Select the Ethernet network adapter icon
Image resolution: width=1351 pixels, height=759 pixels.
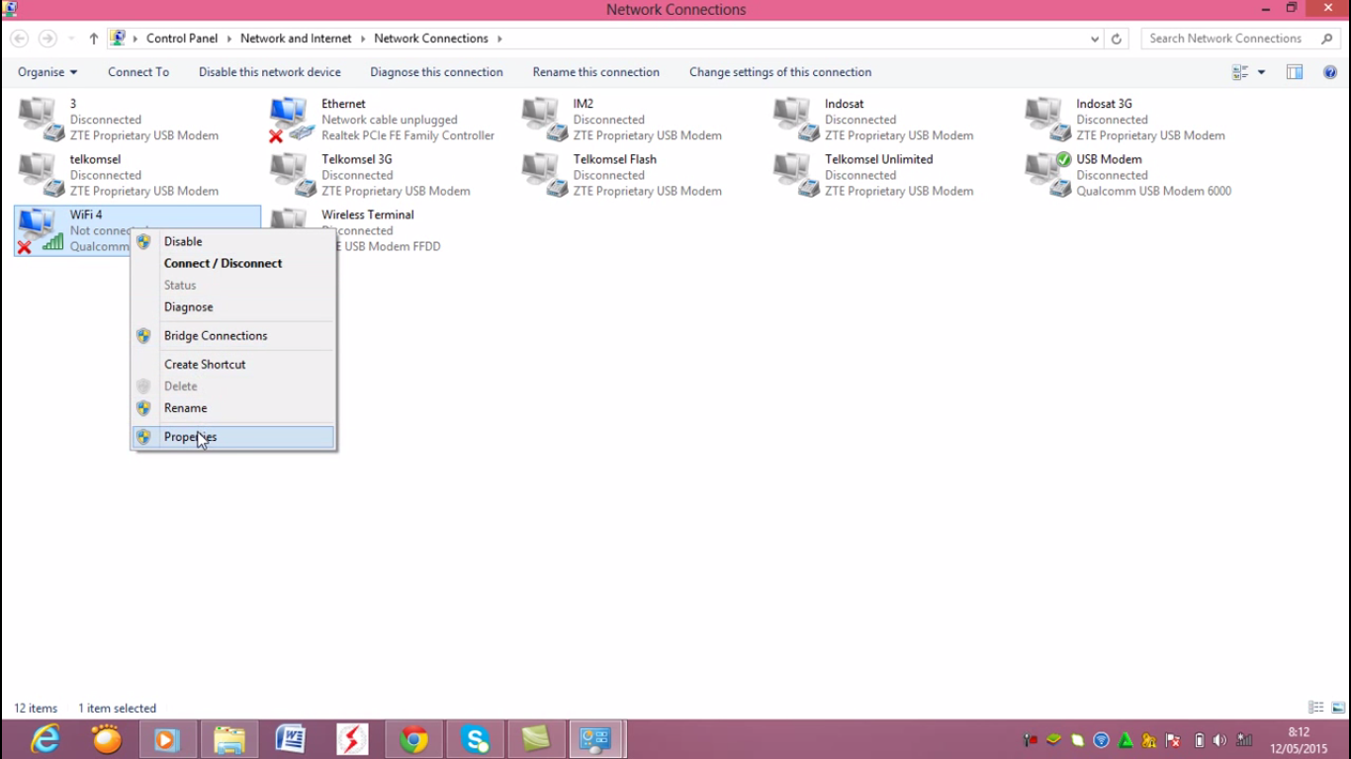click(x=291, y=119)
